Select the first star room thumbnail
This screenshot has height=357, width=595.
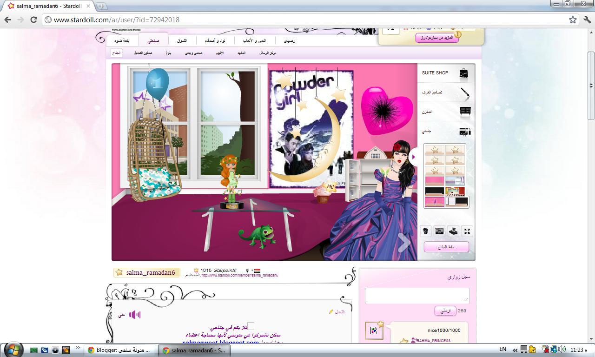point(435,150)
